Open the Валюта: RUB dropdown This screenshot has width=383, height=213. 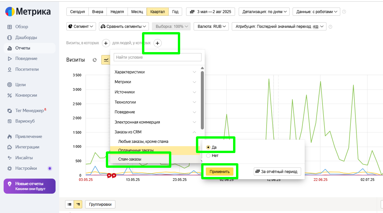click(x=211, y=27)
